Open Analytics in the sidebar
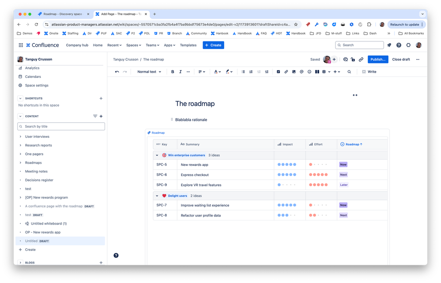441x283 pixels. tap(32, 68)
